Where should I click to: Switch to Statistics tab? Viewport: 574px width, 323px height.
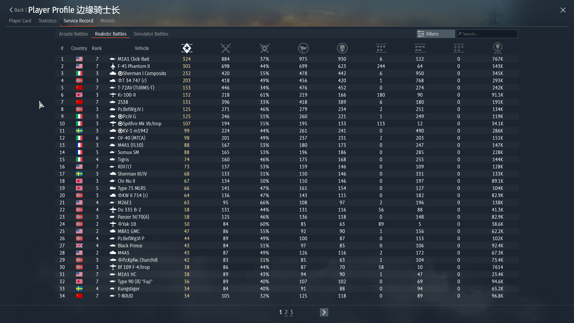coord(47,21)
